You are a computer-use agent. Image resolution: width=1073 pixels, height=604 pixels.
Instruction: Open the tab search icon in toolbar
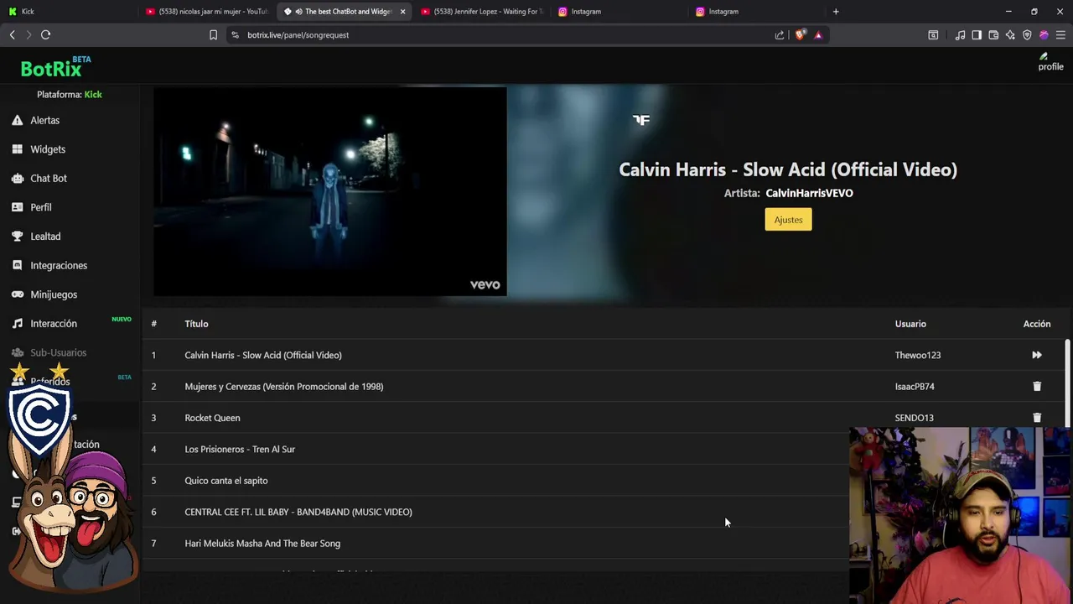pos(933,34)
